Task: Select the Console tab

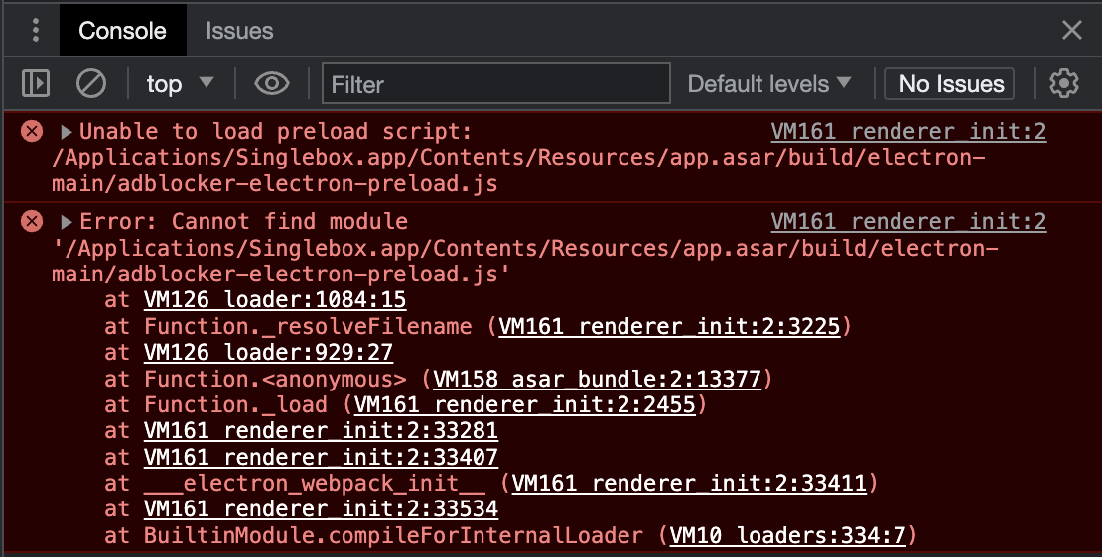Action: [122, 30]
